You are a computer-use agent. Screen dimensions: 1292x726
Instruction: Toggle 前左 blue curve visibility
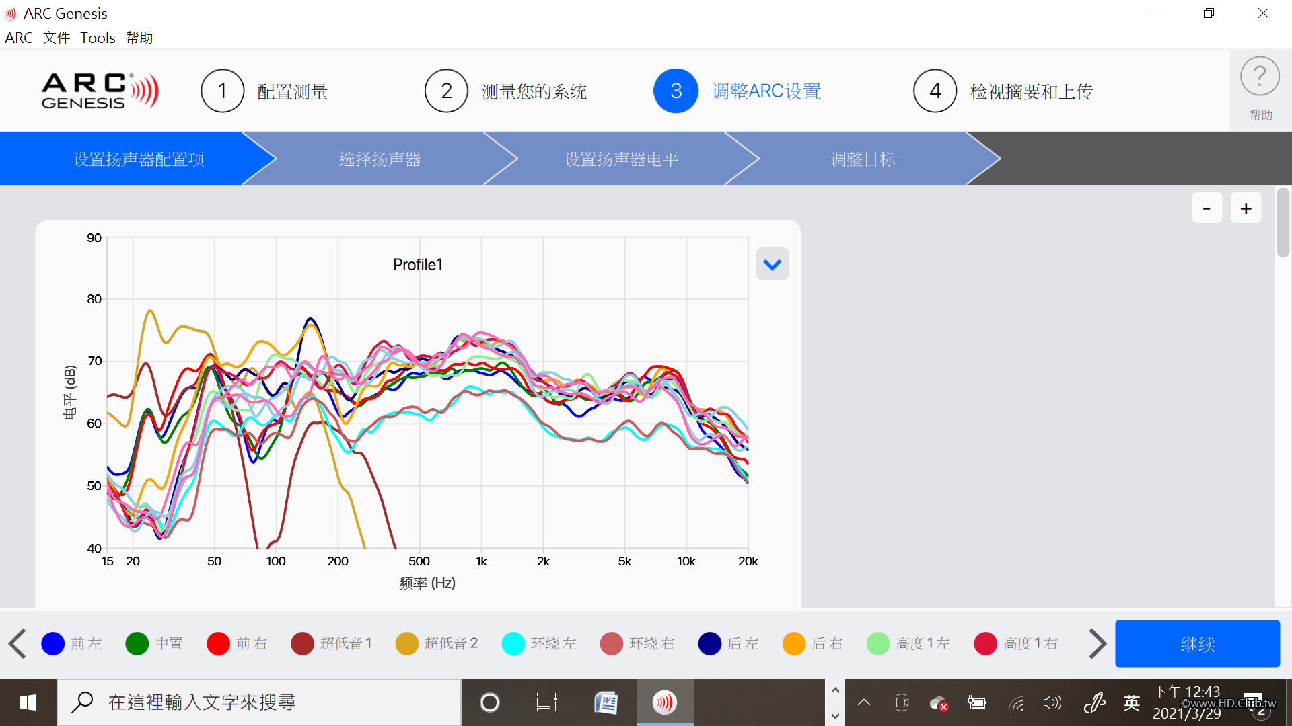click(x=53, y=643)
